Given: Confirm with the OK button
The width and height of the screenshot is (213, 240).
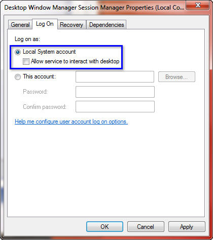Looking at the screenshot, I should tap(104, 227).
